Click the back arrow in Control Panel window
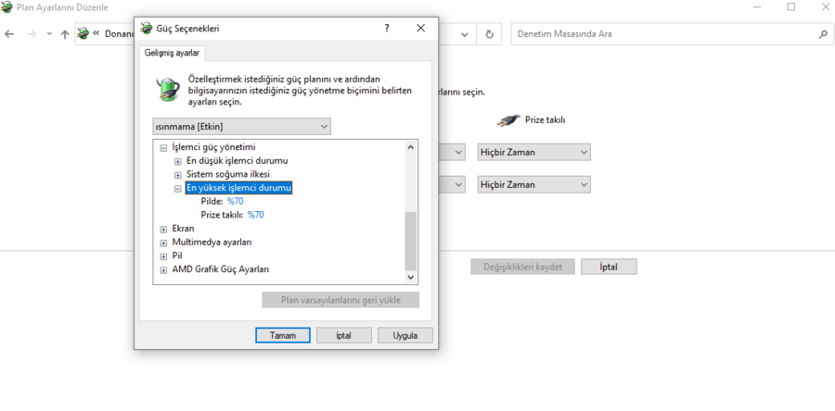This screenshot has height=411, width=835. [x=9, y=34]
